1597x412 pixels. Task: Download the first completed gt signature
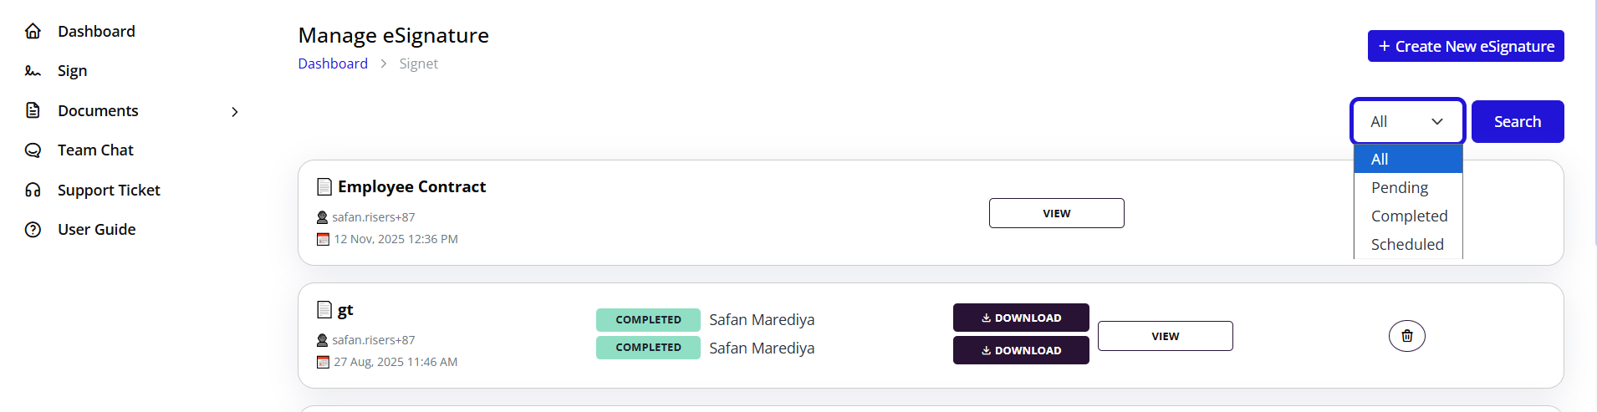point(1020,318)
